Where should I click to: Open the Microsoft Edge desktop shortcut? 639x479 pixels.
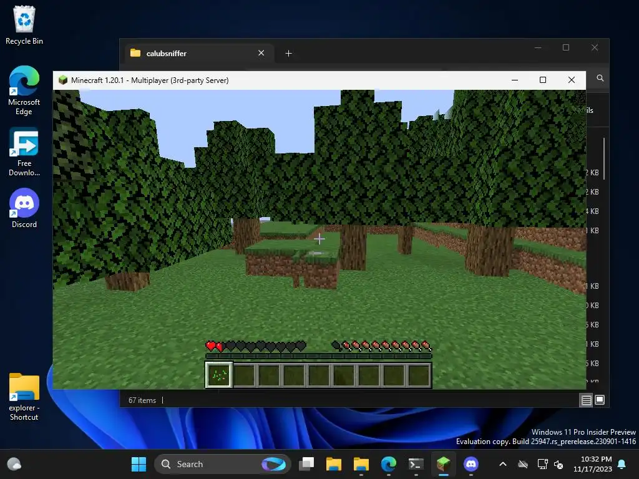pyautogui.click(x=24, y=90)
